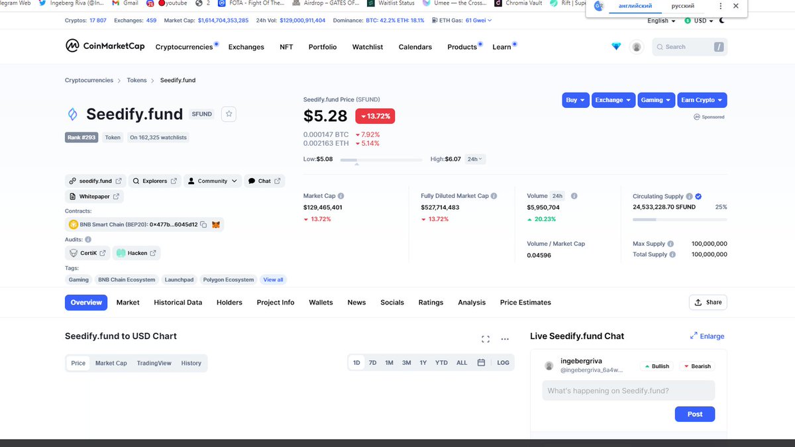The height and width of the screenshot is (447, 795).
Task: Switch to the Holders tab
Action: 229,303
